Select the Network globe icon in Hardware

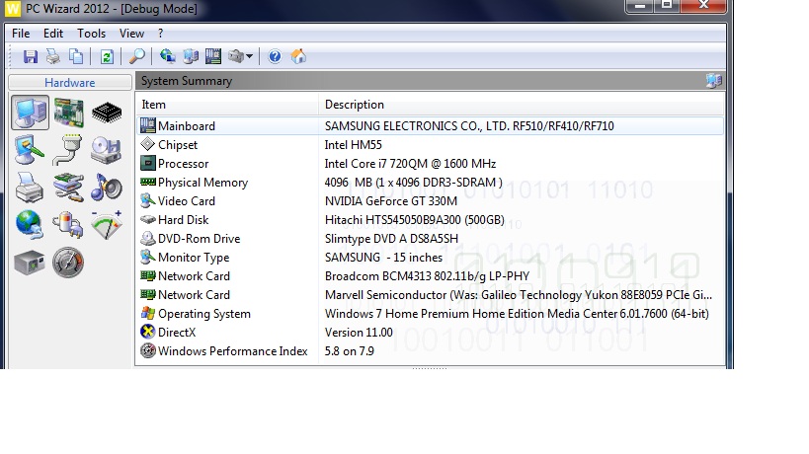point(30,225)
